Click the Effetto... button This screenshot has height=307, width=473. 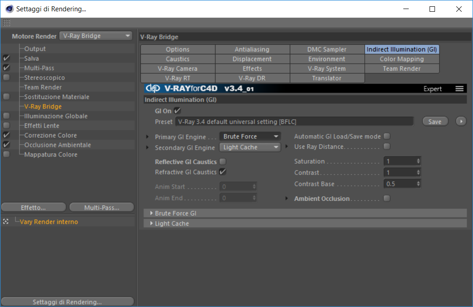(33, 207)
